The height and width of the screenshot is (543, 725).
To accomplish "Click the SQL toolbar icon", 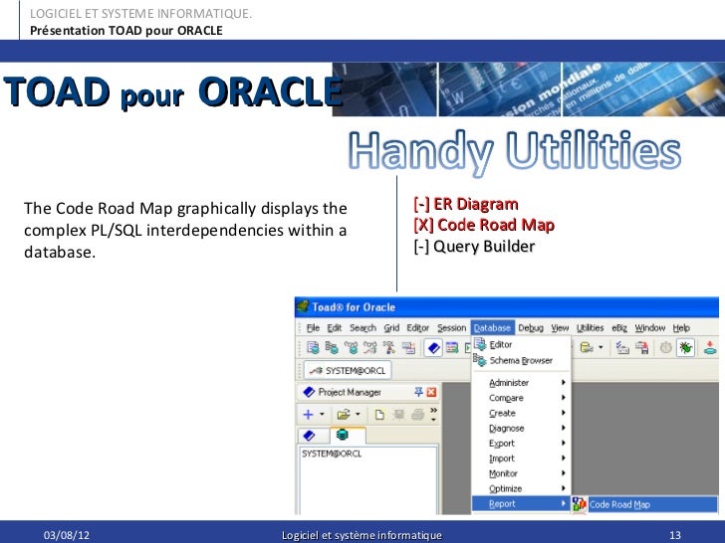I will [x=388, y=348].
